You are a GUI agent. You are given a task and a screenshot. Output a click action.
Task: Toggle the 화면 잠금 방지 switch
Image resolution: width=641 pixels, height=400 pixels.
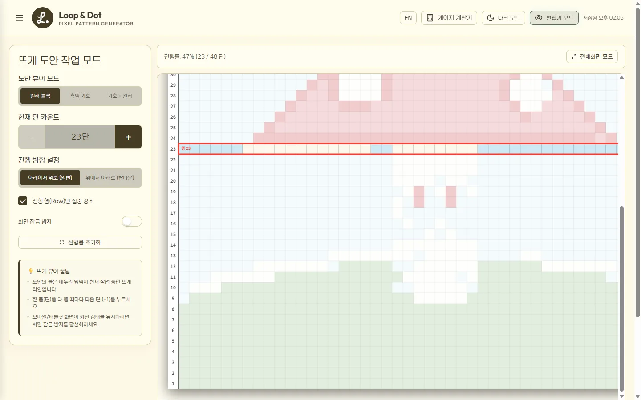[132, 221]
